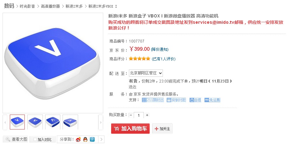Click the 免运费 free shipping badge
Screen dimensions: 295x146
click(x=212, y=100)
